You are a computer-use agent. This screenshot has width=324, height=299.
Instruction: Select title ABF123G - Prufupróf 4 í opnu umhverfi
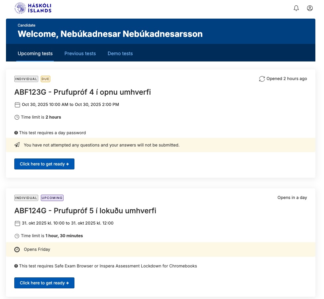82,92
